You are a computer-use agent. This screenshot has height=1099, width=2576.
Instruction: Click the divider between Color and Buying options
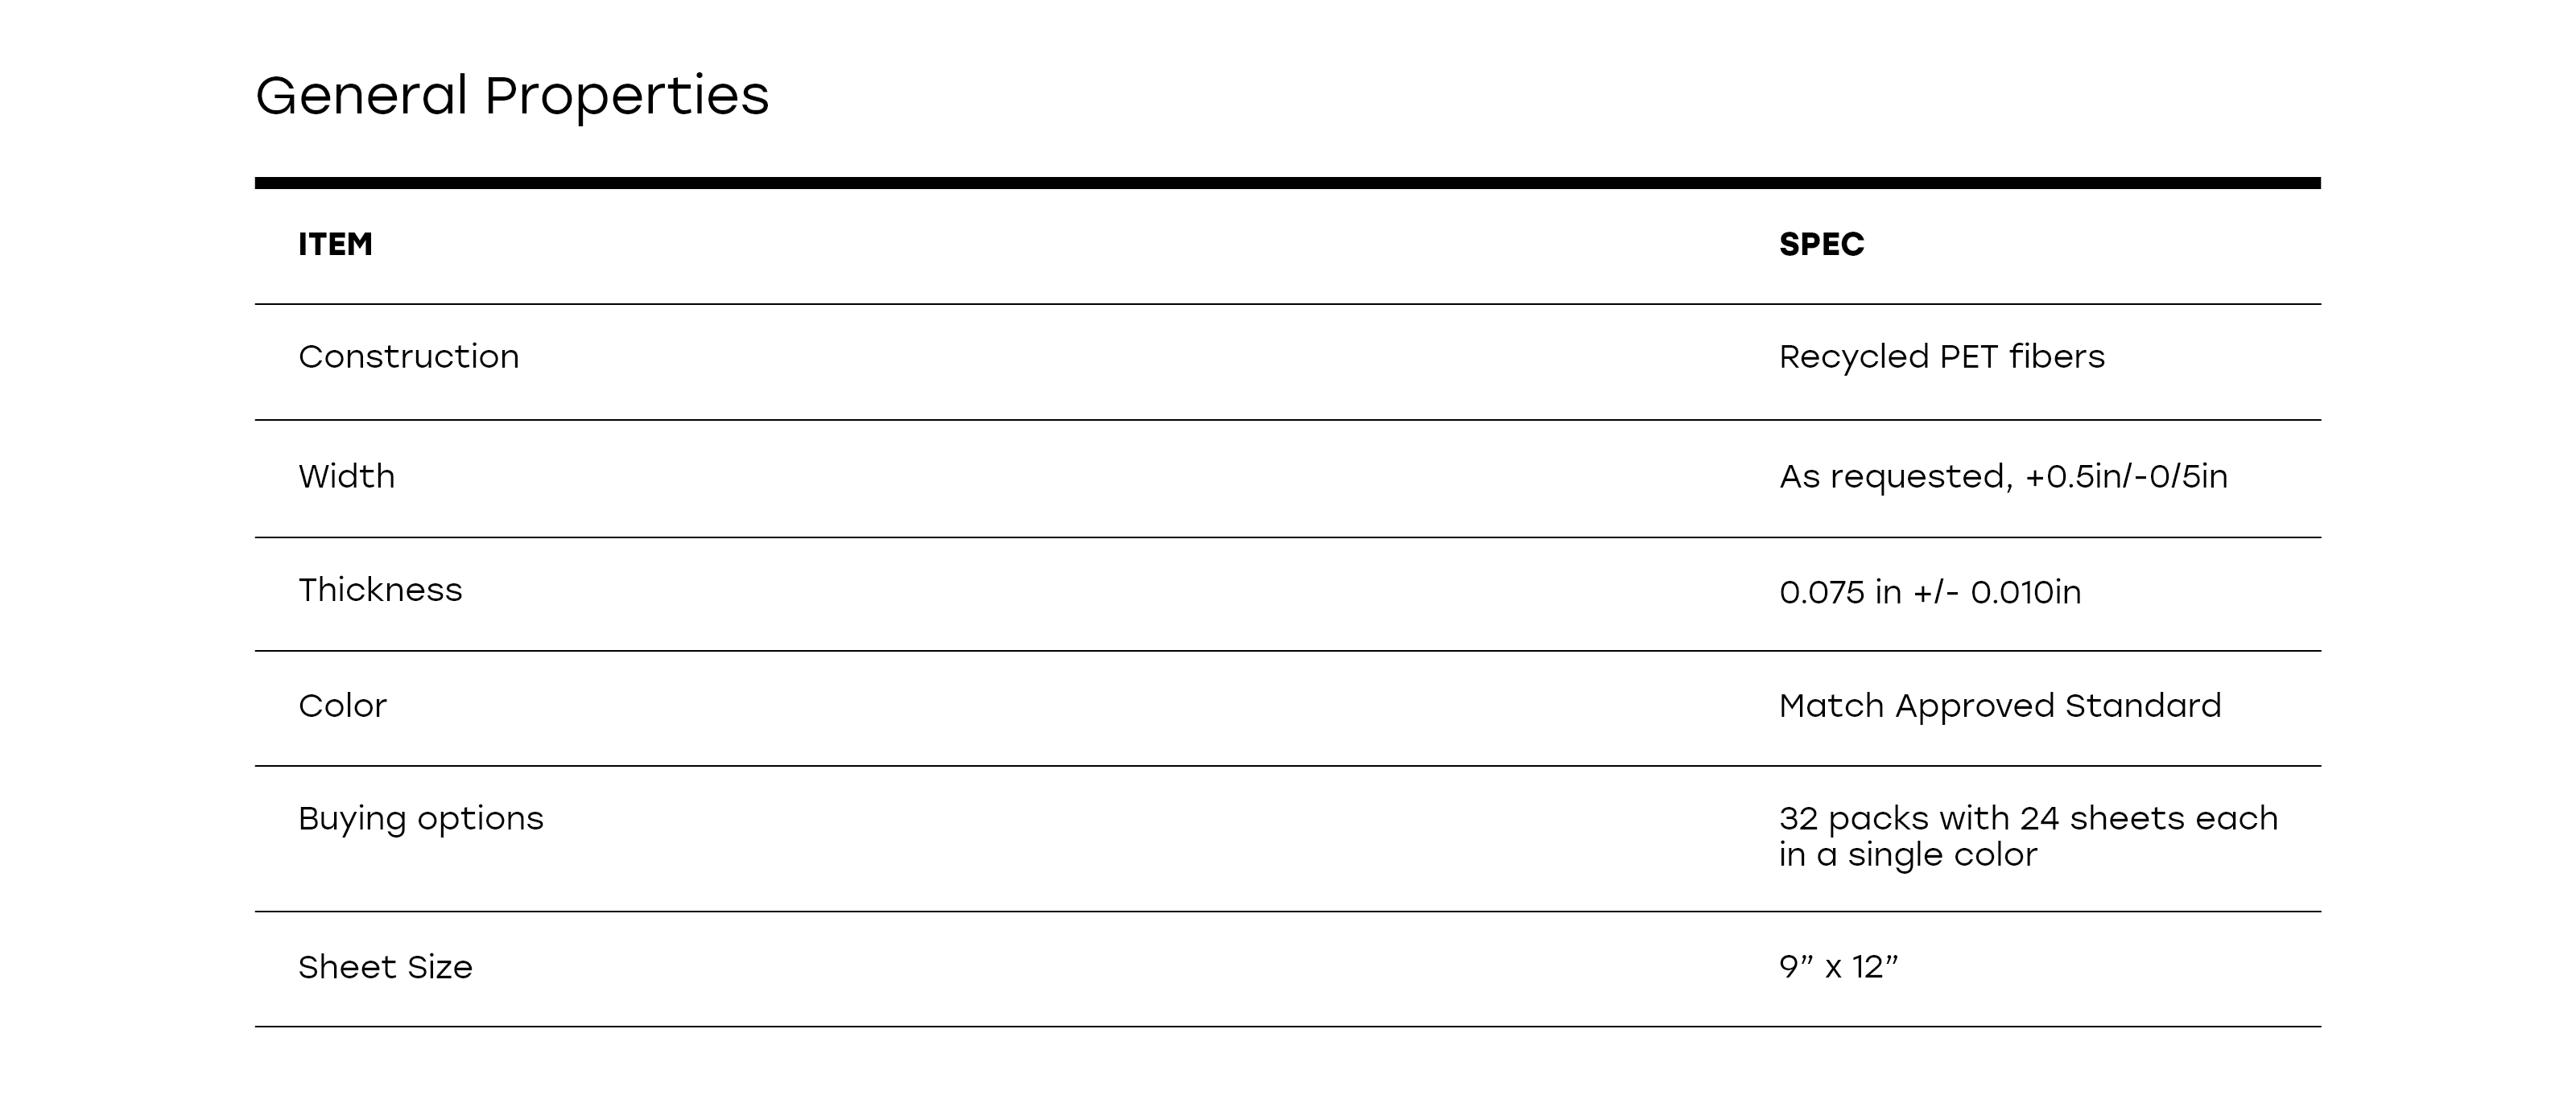pos(1287,766)
